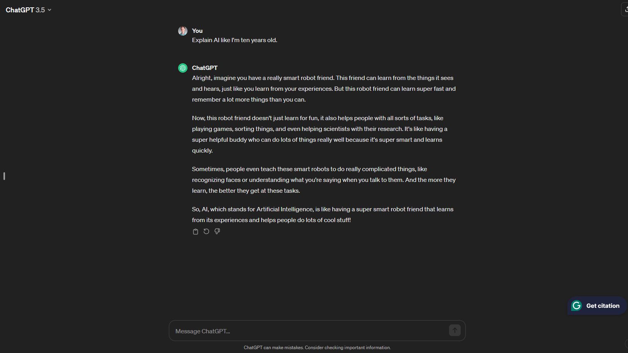Image resolution: width=628 pixels, height=353 pixels.
Task: Click the green Grammarly G logo
Action: click(x=577, y=306)
